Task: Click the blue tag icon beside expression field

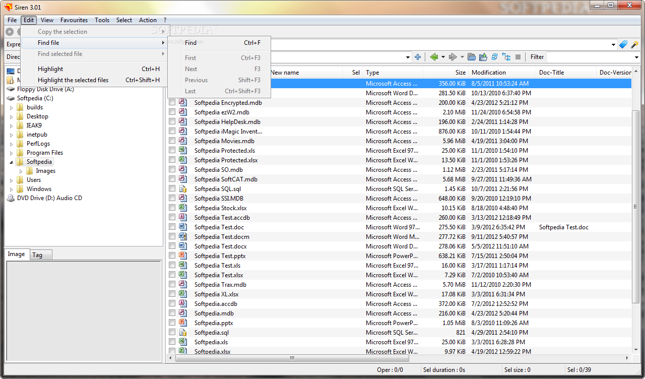Action: click(623, 44)
